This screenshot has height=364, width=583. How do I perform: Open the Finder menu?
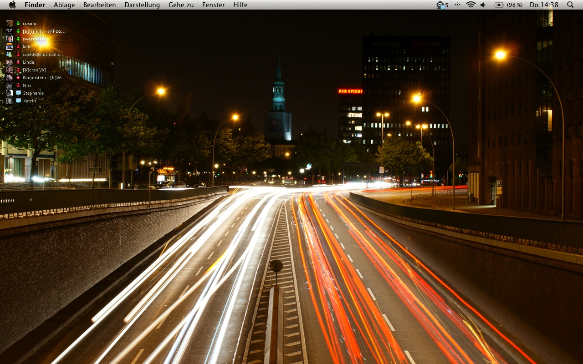click(35, 5)
